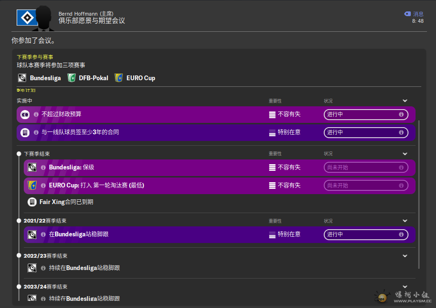
Task: Click the 2021/22 season timeline marker dot
Action: [19, 221]
